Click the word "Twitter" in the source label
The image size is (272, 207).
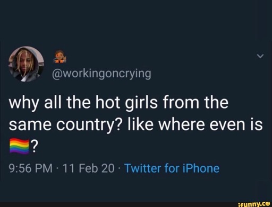(143, 168)
